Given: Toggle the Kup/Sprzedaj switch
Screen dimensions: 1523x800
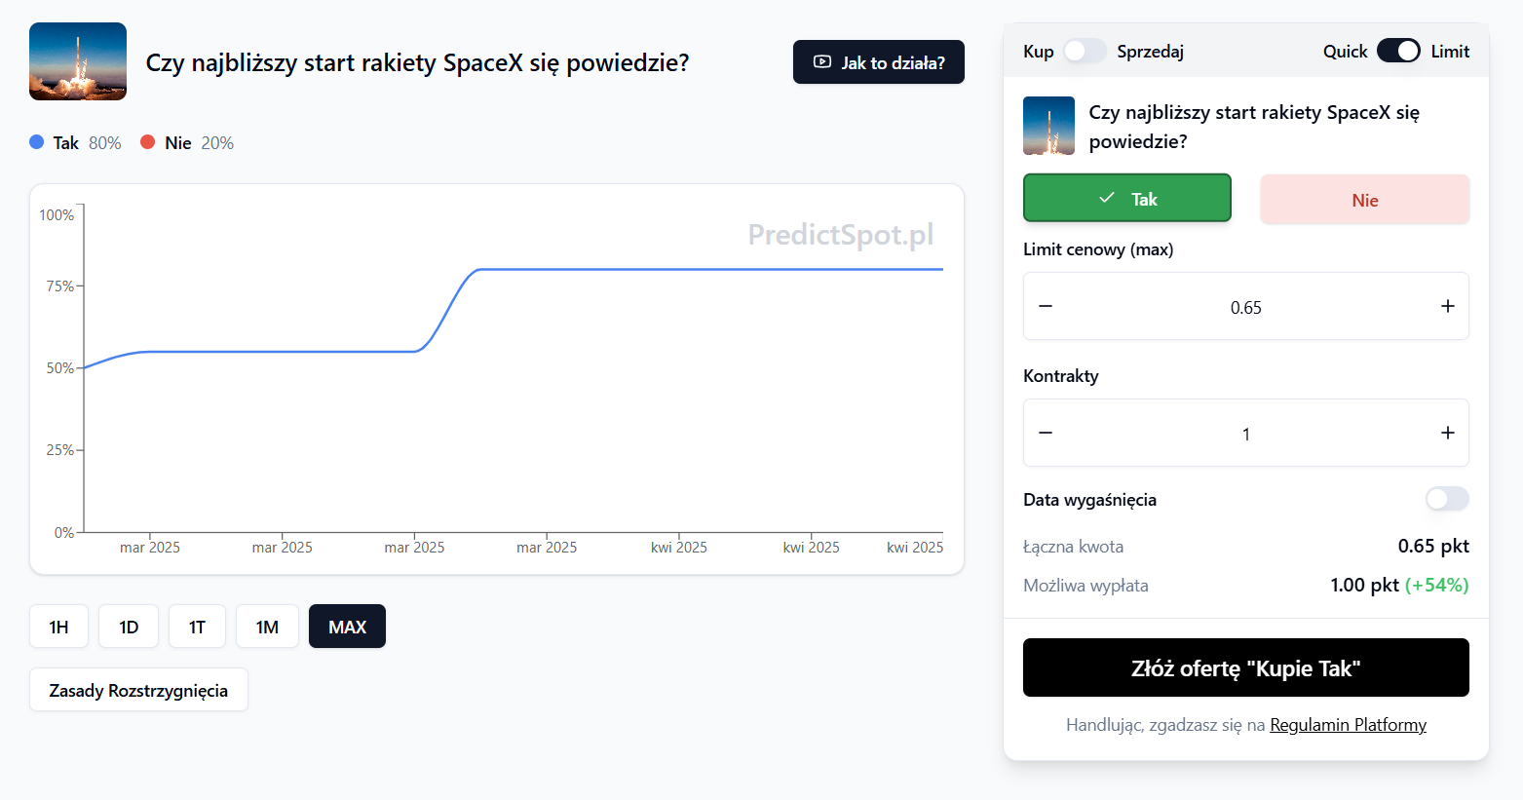Looking at the screenshot, I should pyautogui.click(x=1085, y=51).
